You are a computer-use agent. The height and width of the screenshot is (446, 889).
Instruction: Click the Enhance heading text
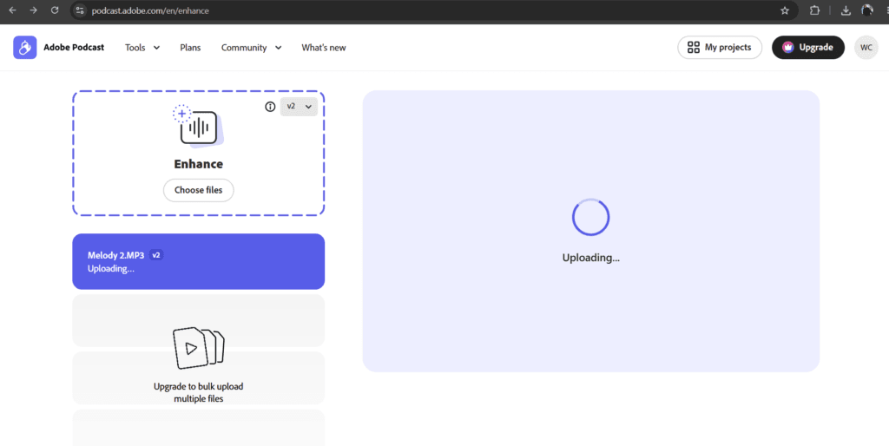tap(199, 164)
